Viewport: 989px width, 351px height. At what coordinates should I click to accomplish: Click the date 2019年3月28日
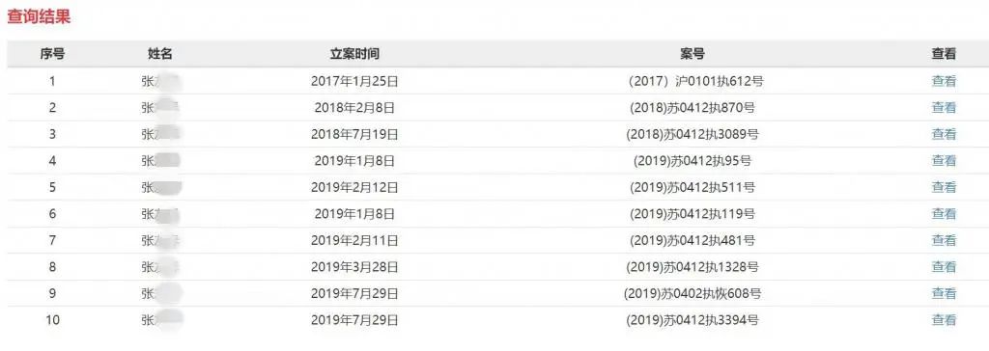click(354, 266)
